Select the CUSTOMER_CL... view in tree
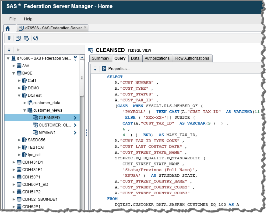 tap(55, 125)
